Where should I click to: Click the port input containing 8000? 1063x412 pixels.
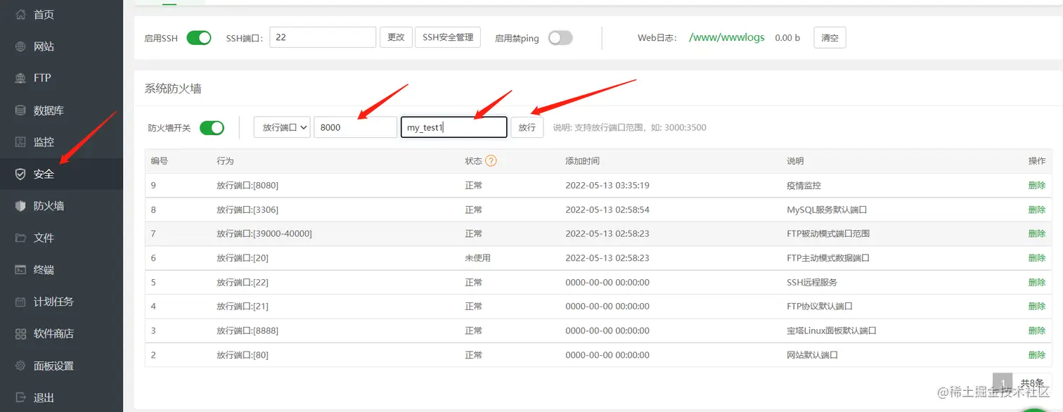pyautogui.click(x=355, y=127)
